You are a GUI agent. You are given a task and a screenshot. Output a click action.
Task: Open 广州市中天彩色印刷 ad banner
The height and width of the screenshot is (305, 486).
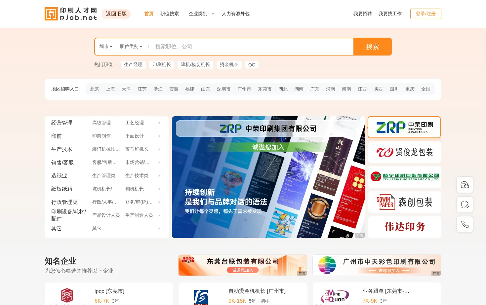click(377, 265)
